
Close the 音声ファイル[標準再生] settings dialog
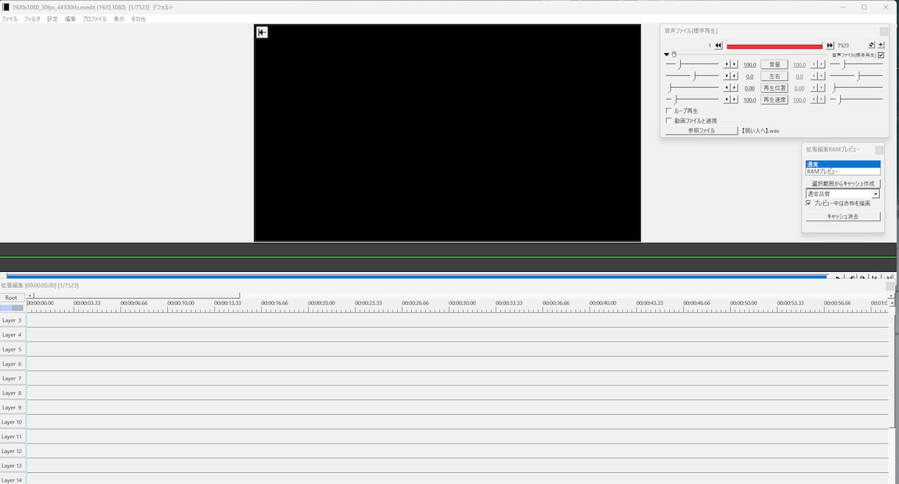[x=884, y=32]
